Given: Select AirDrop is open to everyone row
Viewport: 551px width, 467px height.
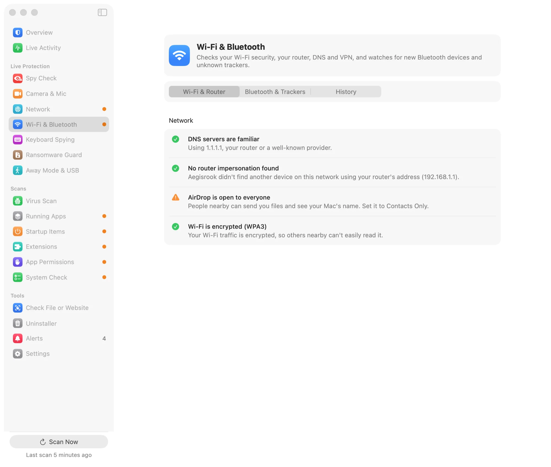Looking at the screenshot, I should [x=332, y=202].
